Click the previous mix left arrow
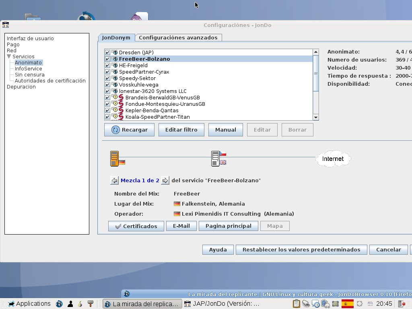 tap(114, 181)
